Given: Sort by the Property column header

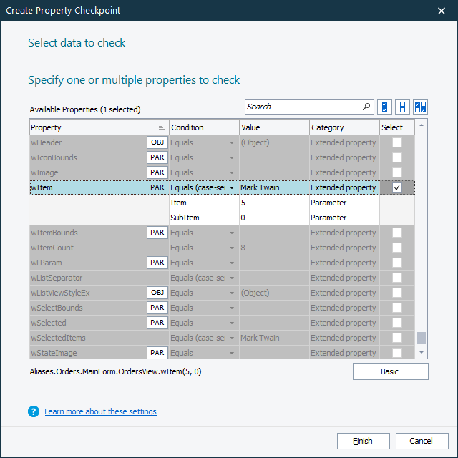Looking at the screenshot, I should tap(93, 127).
